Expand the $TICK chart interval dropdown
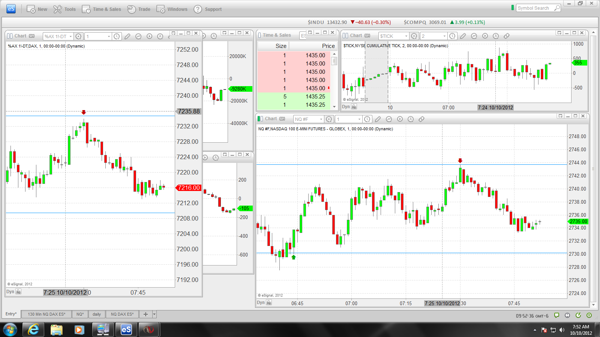 click(x=445, y=36)
